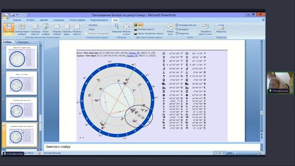The width and height of the screenshot is (295, 166).
Task: Click the natal chart wheel on slide
Action: coord(117,100)
